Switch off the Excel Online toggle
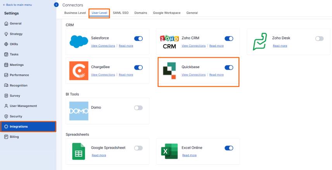 point(229,148)
